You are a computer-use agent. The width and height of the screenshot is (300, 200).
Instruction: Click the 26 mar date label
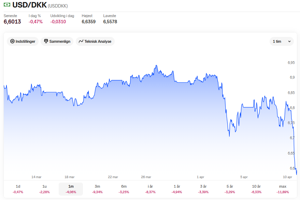pyautogui.click(x=146, y=177)
